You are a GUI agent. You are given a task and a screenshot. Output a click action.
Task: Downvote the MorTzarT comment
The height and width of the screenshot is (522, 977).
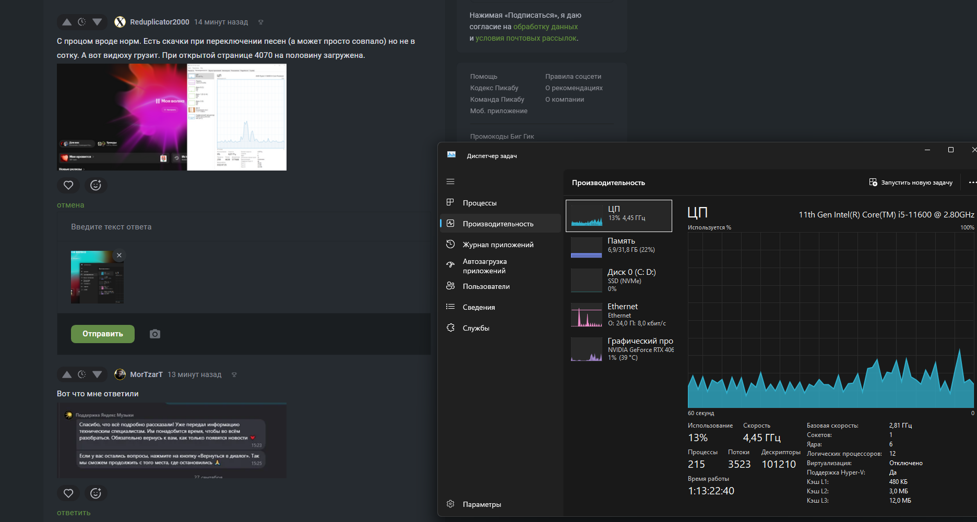97,374
